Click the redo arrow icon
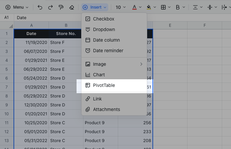Screen dimensions: 231x149 (50, 7)
